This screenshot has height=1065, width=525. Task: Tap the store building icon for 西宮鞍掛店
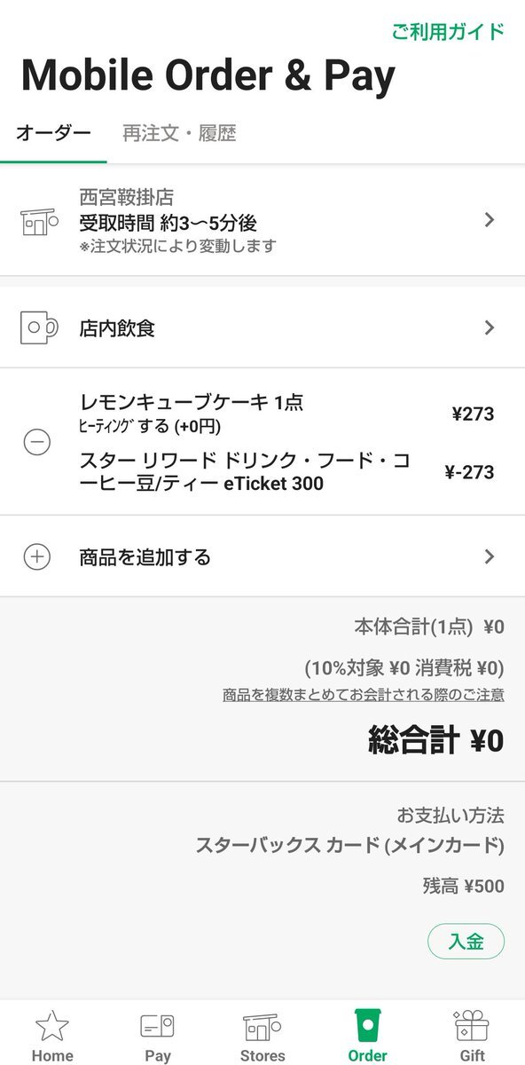point(39,220)
